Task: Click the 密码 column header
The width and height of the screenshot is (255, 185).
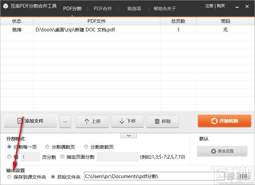Action: tap(226, 21)
